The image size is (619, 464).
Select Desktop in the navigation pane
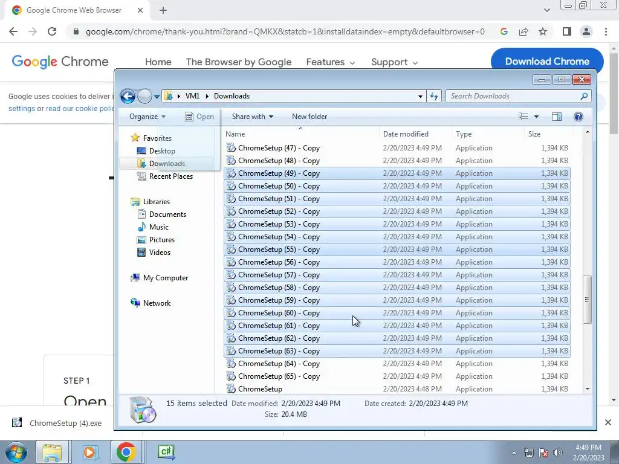click(162, 150)
